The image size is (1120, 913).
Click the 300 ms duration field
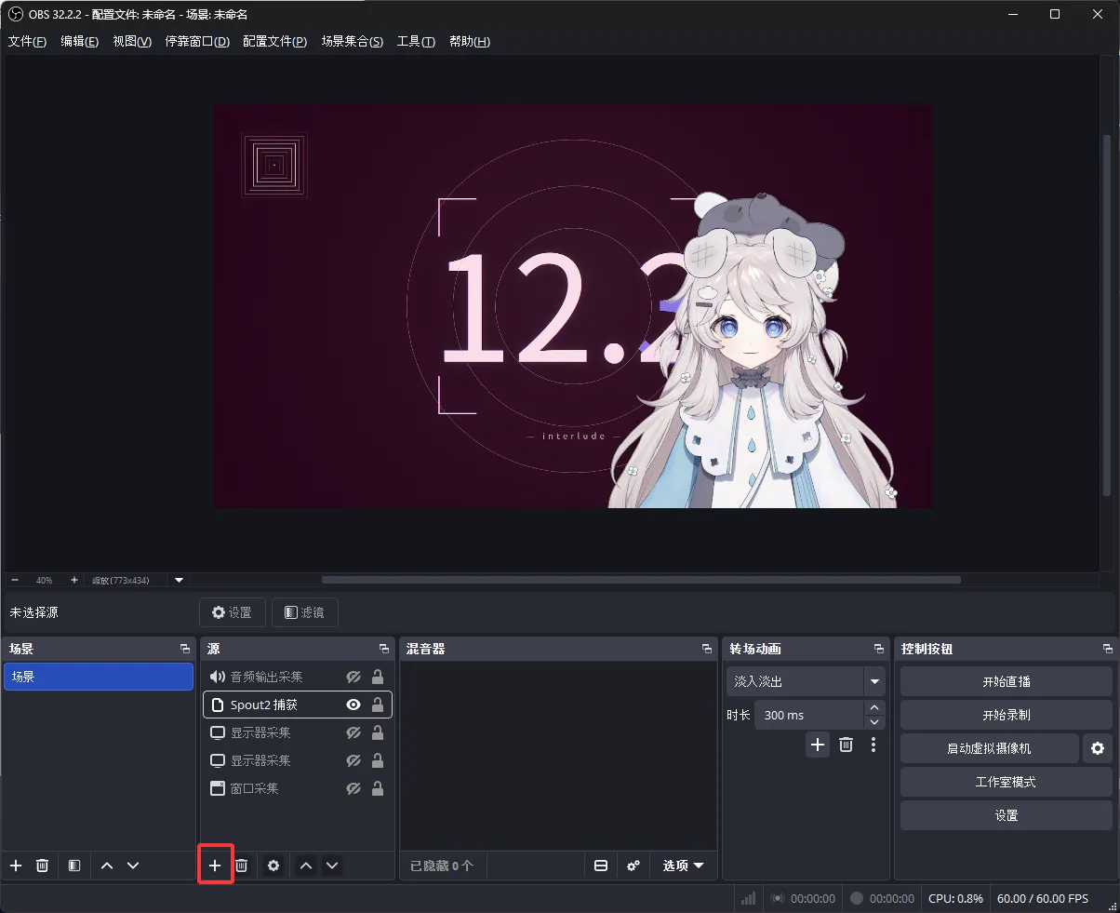click(x=808, y=715)
